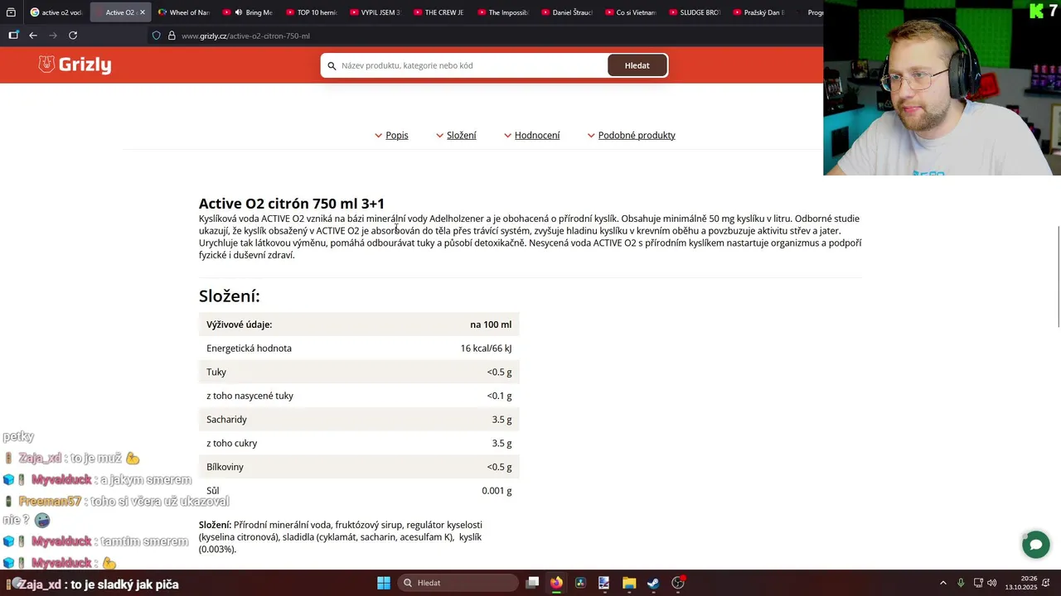This screenshot has width=1061, height=596.
Task: Click the Tuky row label
Action: pyautogui.click(x=216, y=372)
